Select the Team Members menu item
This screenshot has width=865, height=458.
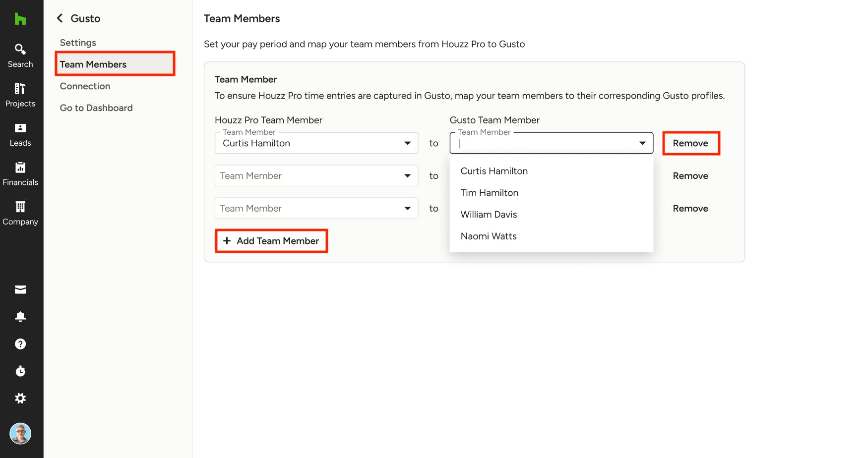115,64
